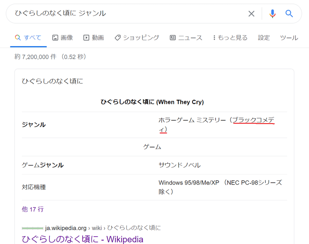Click the 対応機種 row label
The height and width of the screenshot is (244, 309).
tap(34, 187)
